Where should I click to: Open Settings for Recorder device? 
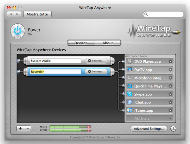click(x=96, y=72)
